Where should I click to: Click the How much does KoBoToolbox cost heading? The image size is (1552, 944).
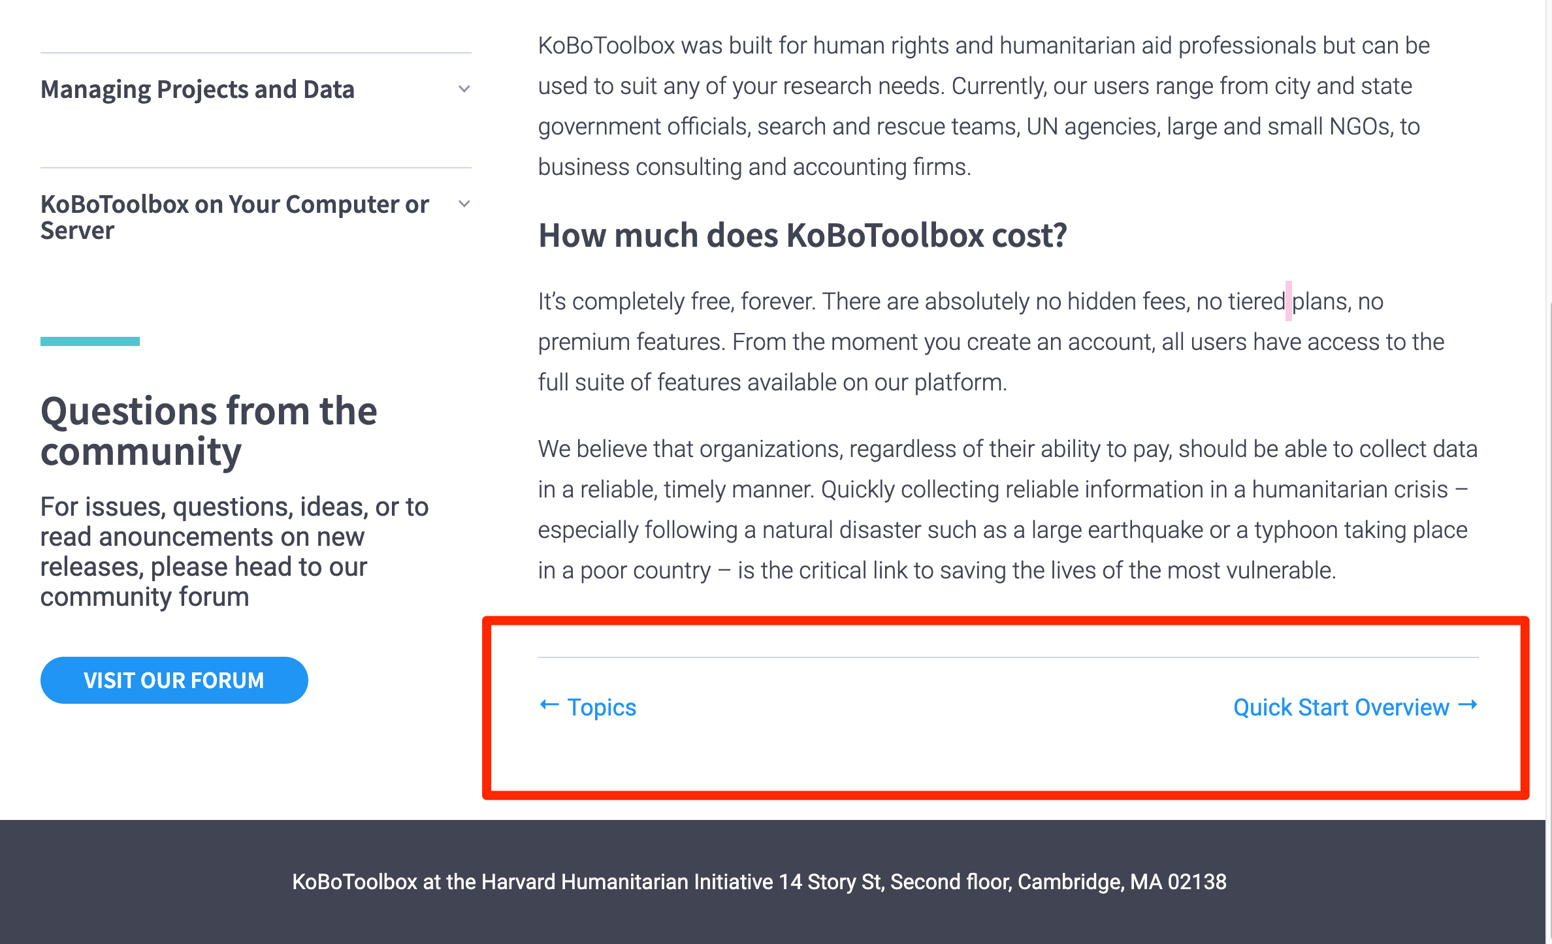pyautogui.click(x=802, y=236)
